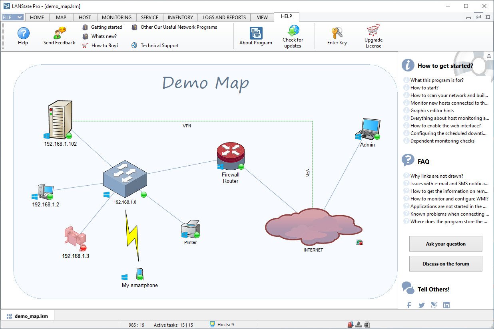Open the Twitter share icon
Image resolution: width=494 pixels, height=329 pixels.
pos(421,305)
